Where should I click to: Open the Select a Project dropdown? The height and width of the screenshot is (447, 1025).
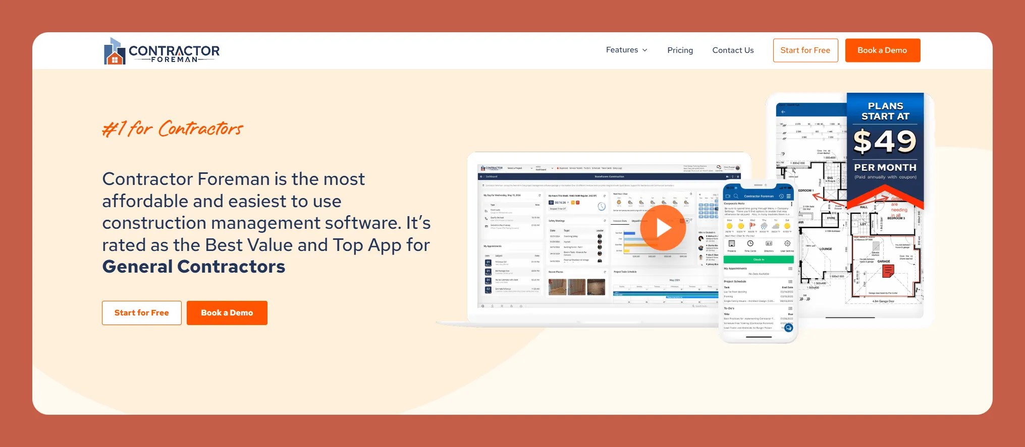[x=520, y=168]
